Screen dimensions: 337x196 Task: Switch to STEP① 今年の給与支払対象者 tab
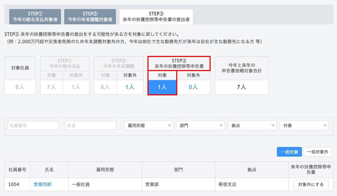click(x=35, y=17)
